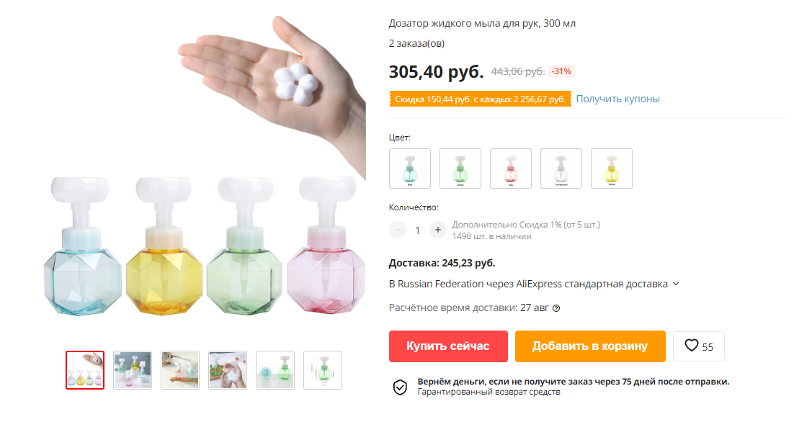
Task: Select first thumbnail with hand and bottles
Action: tap(85, 370)
